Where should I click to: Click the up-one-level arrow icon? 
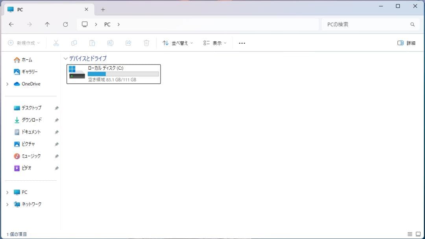coord(47,24)
